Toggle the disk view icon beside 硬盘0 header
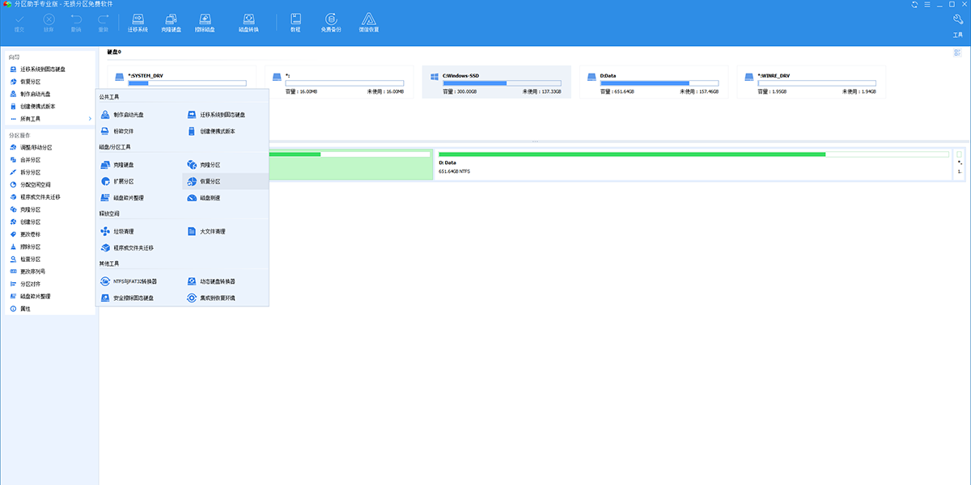Screen dimensions: 971x485 pos(957,53)
